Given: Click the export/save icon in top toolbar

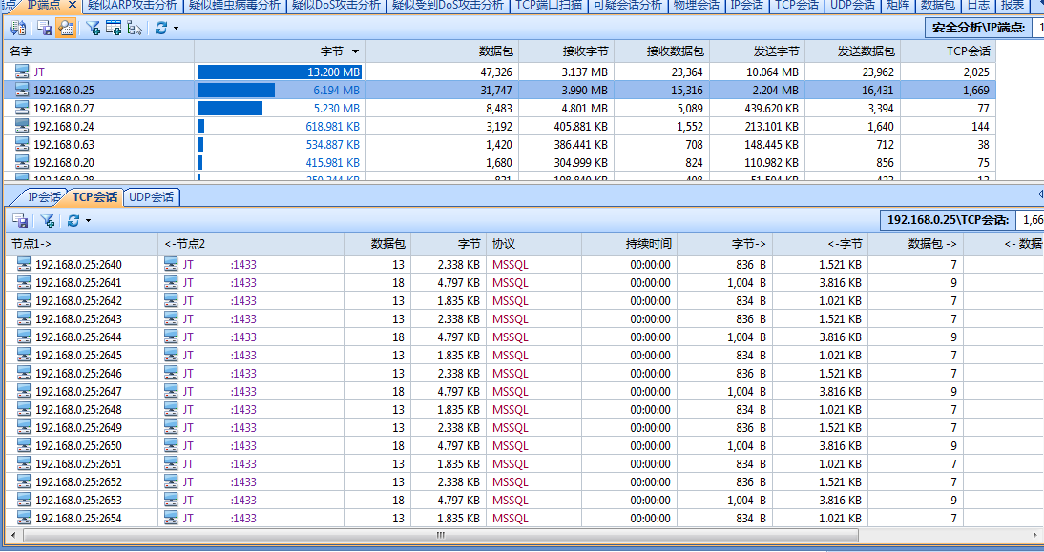Looking at the screenshot, I should [x=45, y=28].
